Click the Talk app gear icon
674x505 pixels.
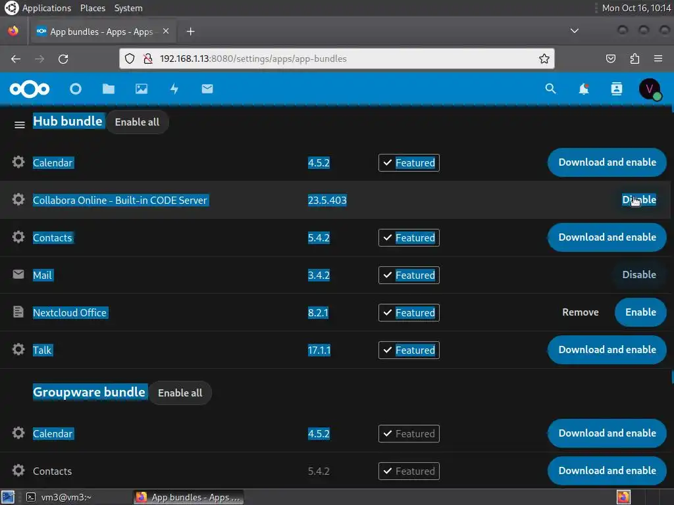18,349
